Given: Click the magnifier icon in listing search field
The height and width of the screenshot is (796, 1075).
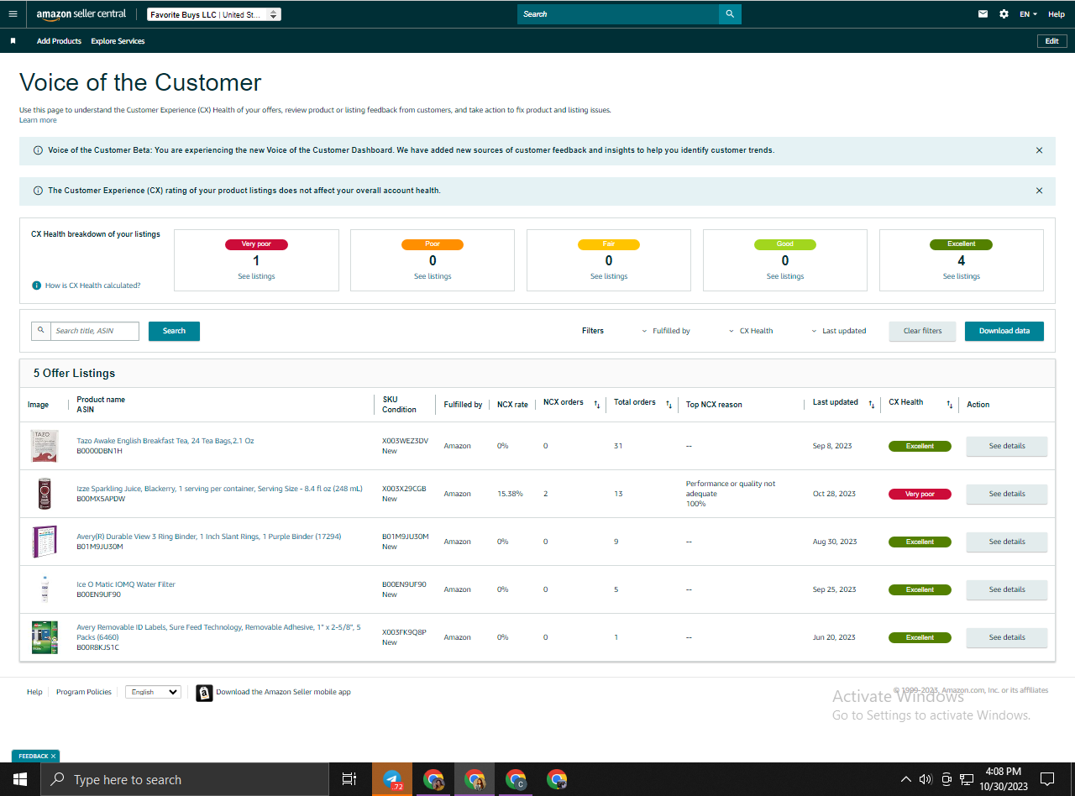Looking at the screenshot, I should [41, 331].
